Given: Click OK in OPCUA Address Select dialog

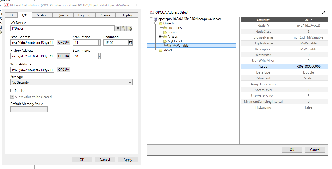Looking at the screenshot, I should tap(292, 150).
